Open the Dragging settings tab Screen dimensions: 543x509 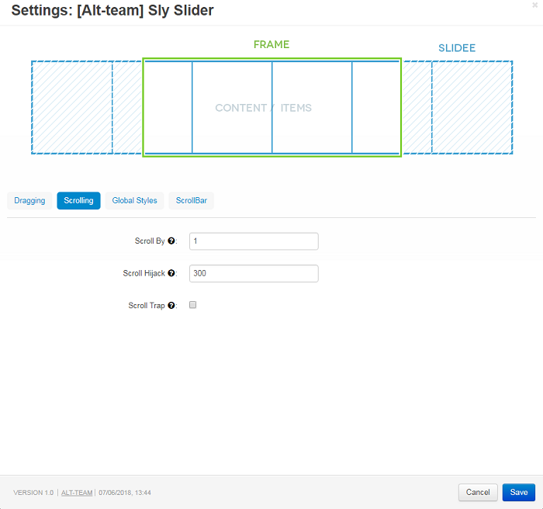pyautogui.click(x=29, y=201)
